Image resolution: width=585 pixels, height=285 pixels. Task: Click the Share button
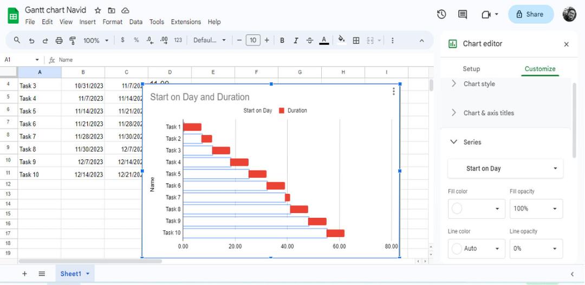[531, 14]
